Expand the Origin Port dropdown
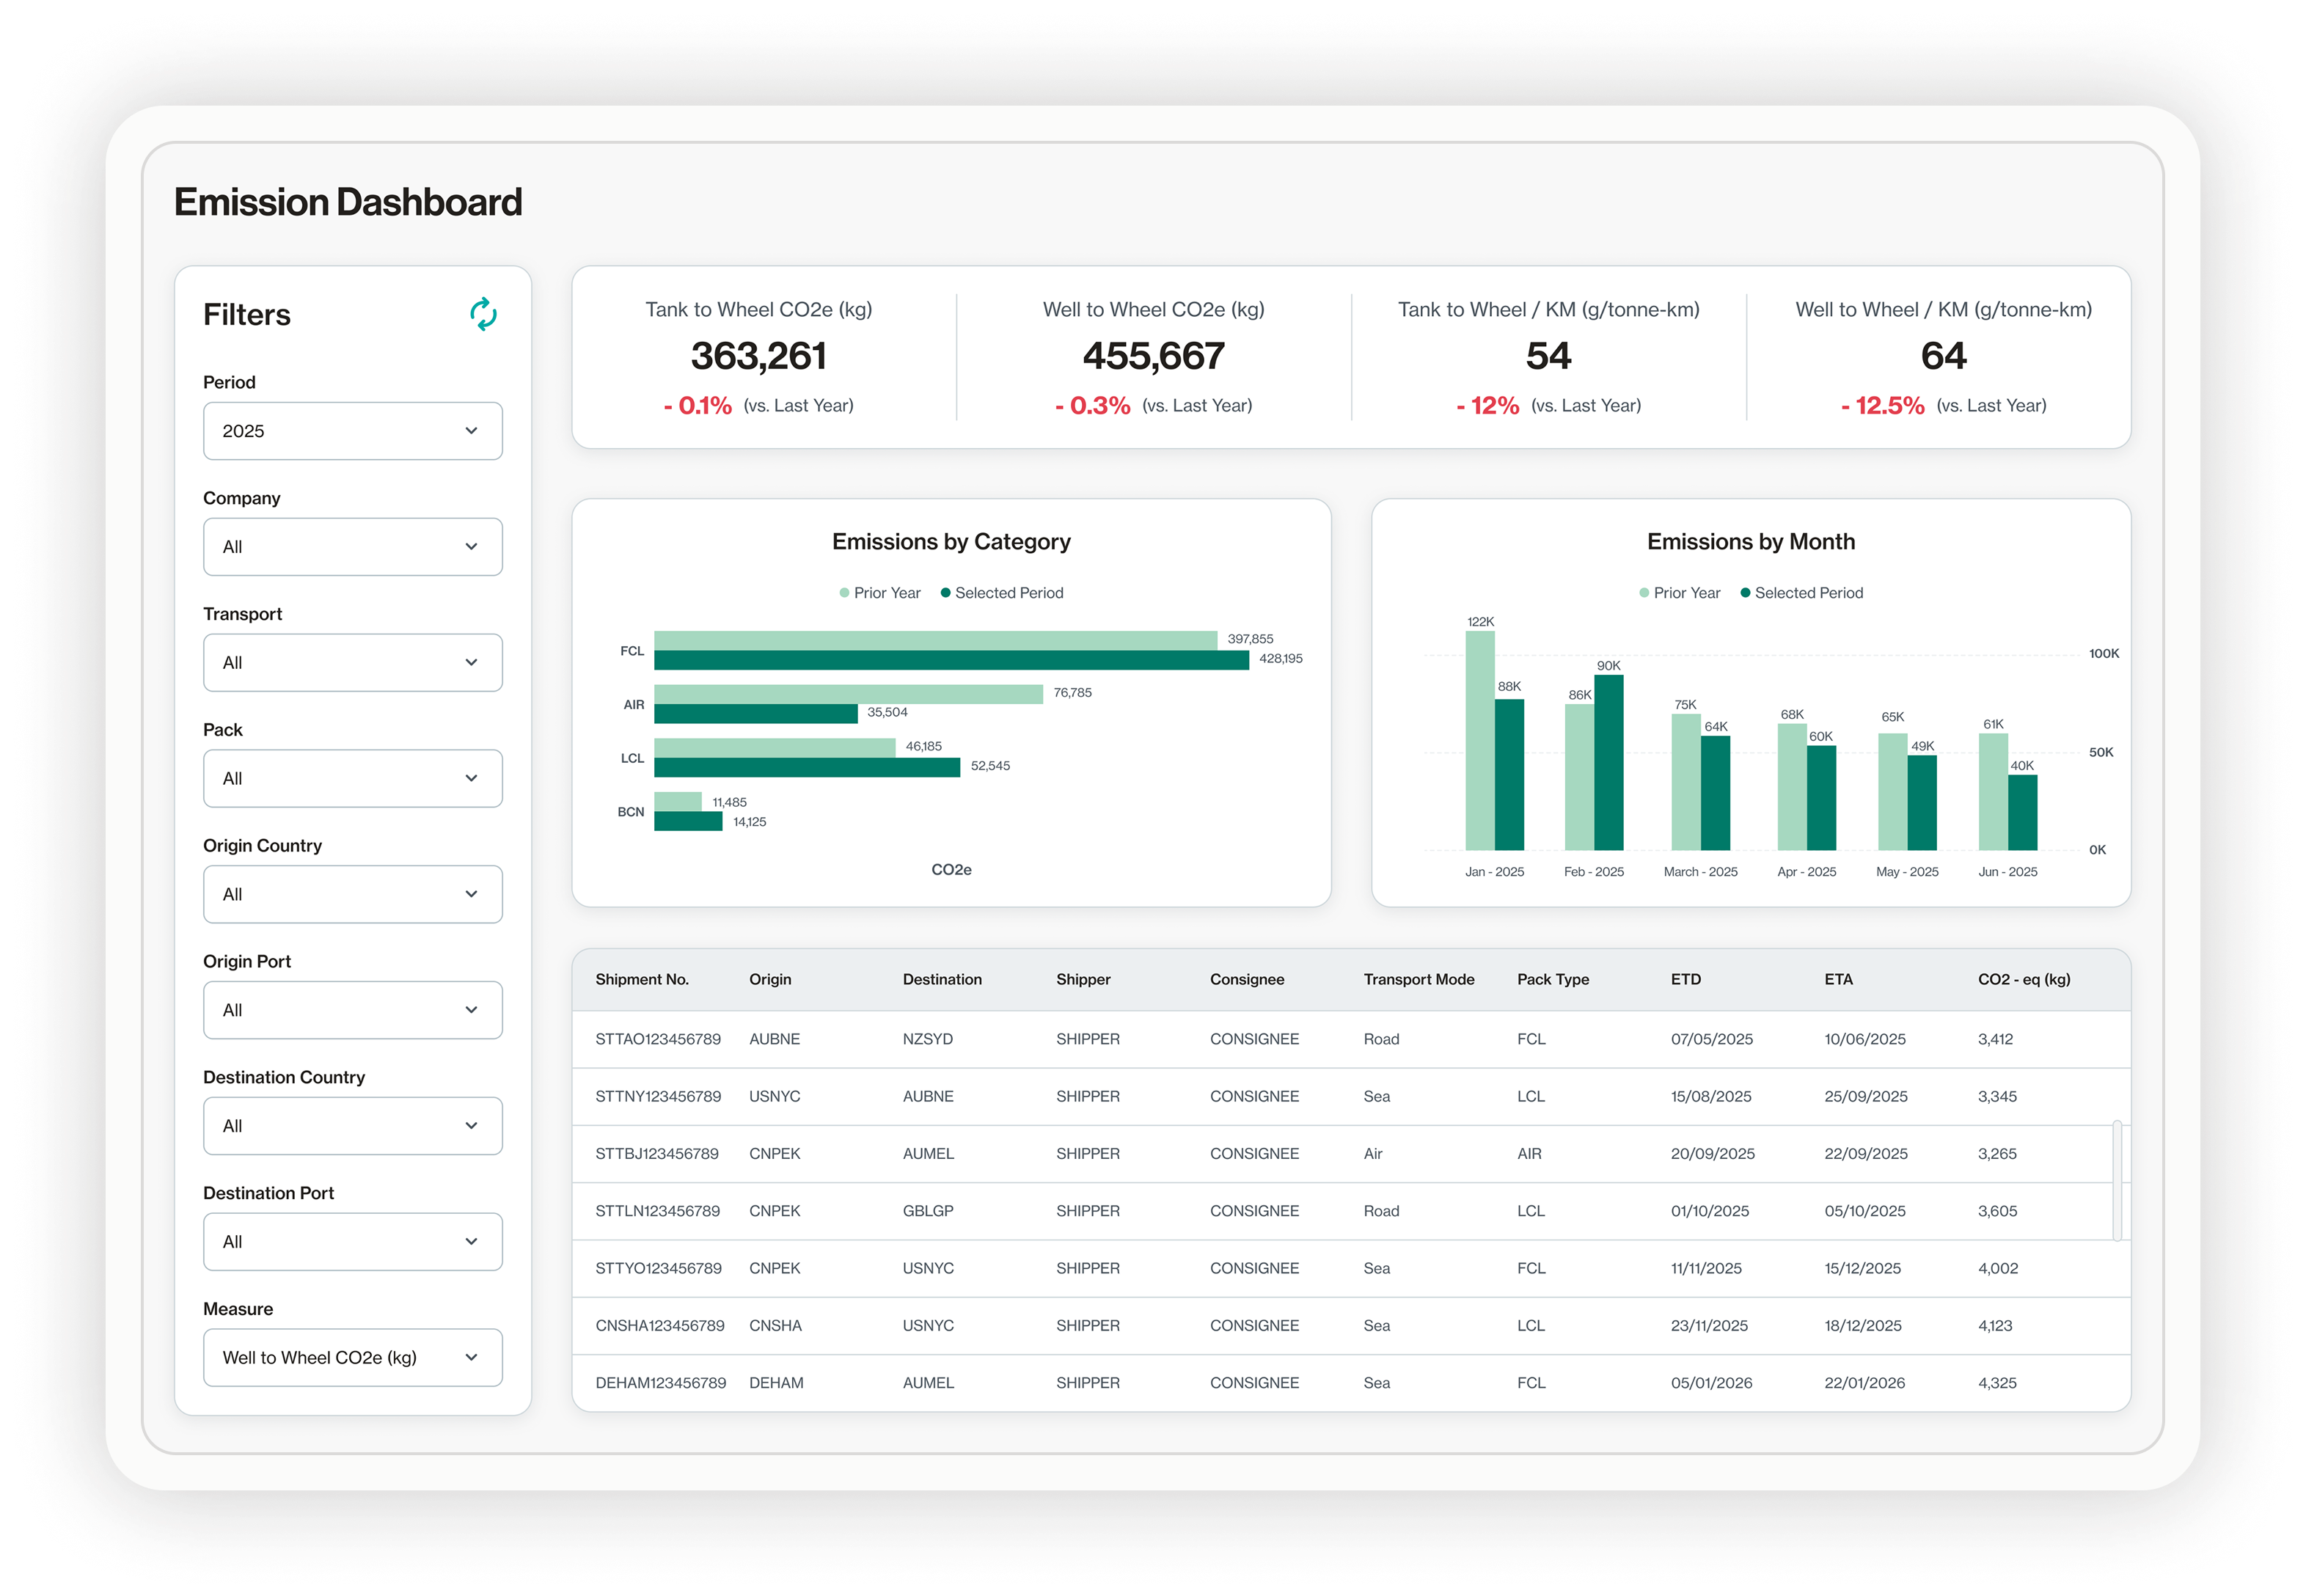2306x1596 pixels. [x=352, y=1010]
